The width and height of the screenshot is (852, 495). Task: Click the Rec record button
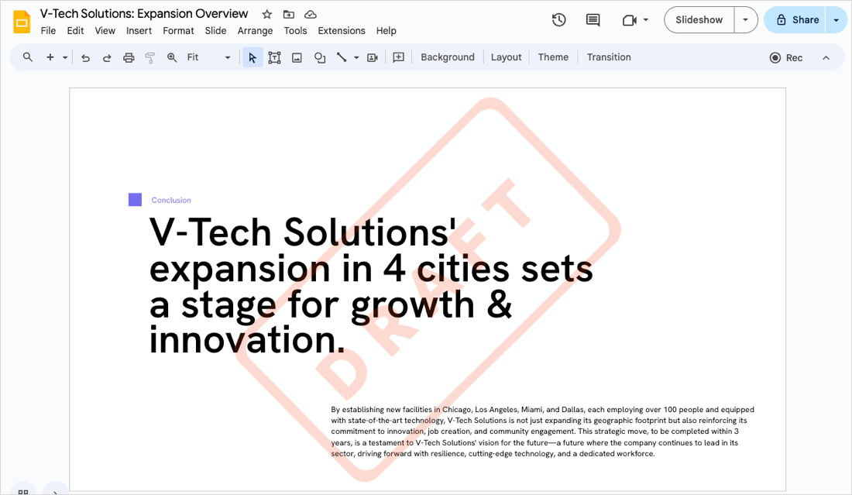tap(785, 57)
